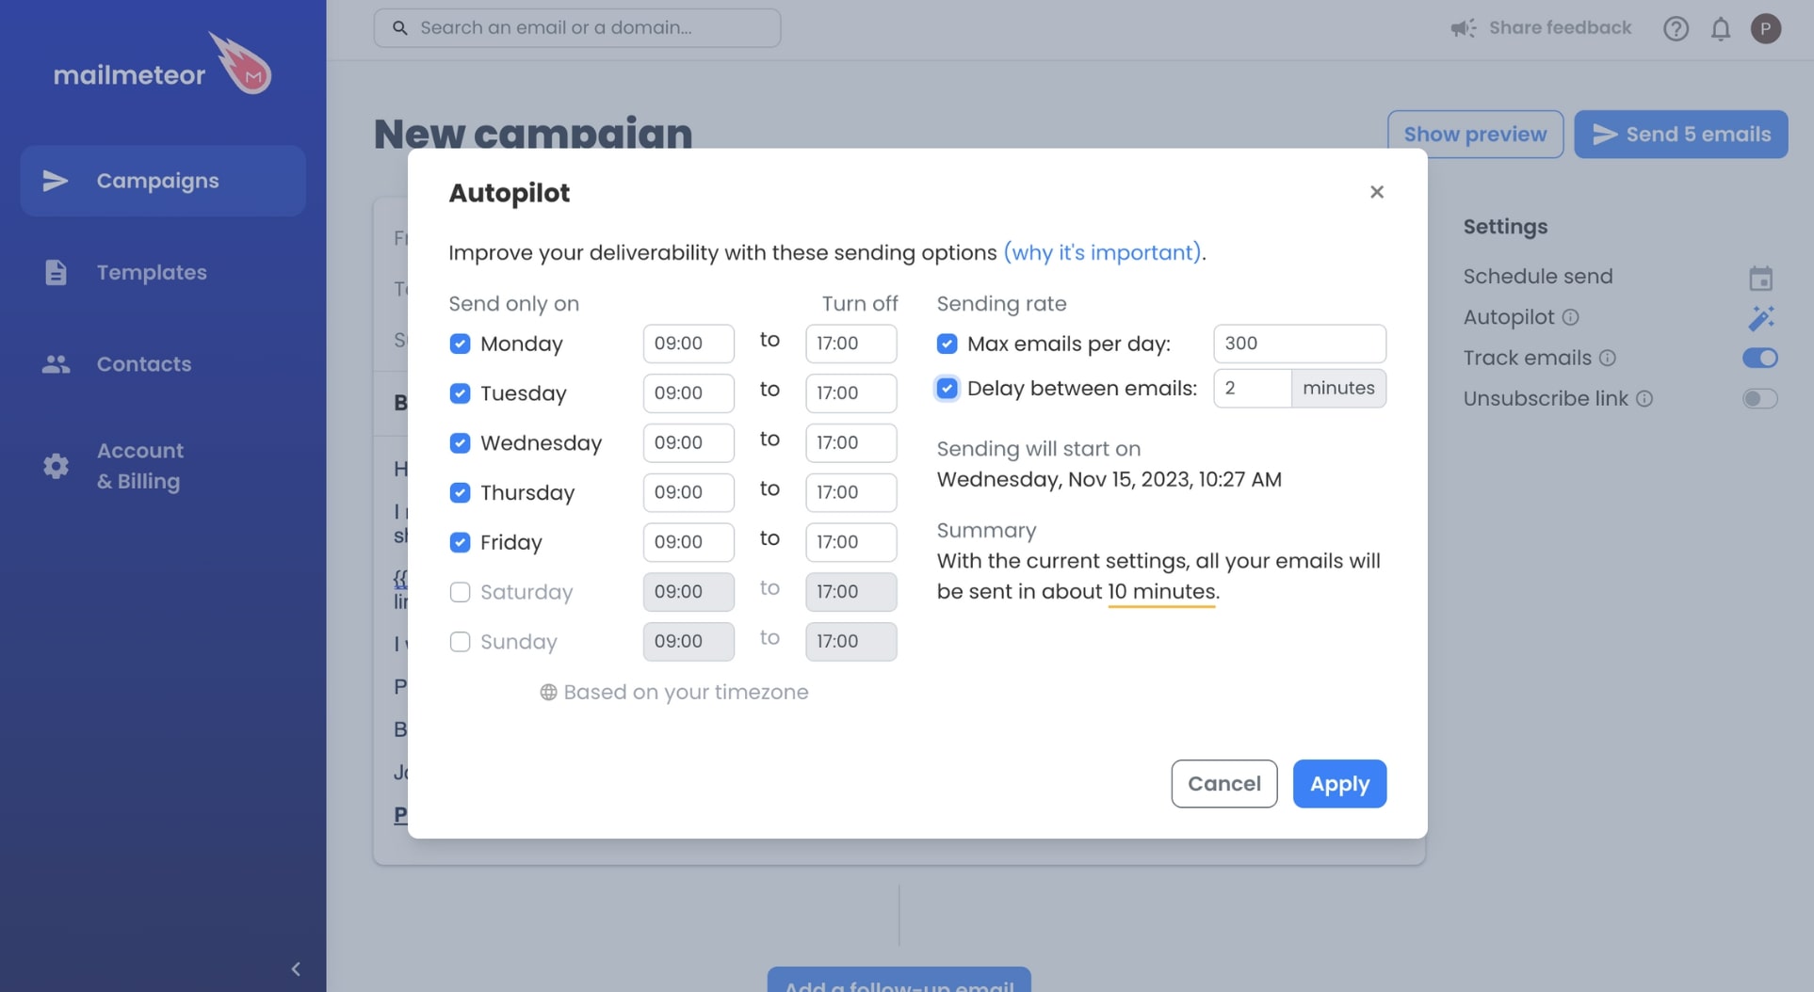Click the max emails per day input
1814x992 pixels.
(x=1300, y=344)
